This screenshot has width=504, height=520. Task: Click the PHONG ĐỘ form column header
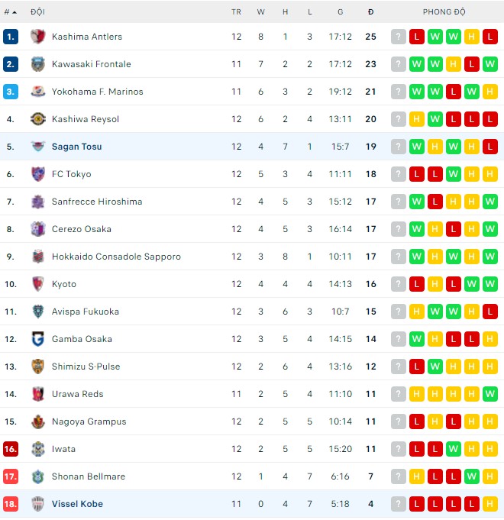pyautogui.click(x=444, y=12)
